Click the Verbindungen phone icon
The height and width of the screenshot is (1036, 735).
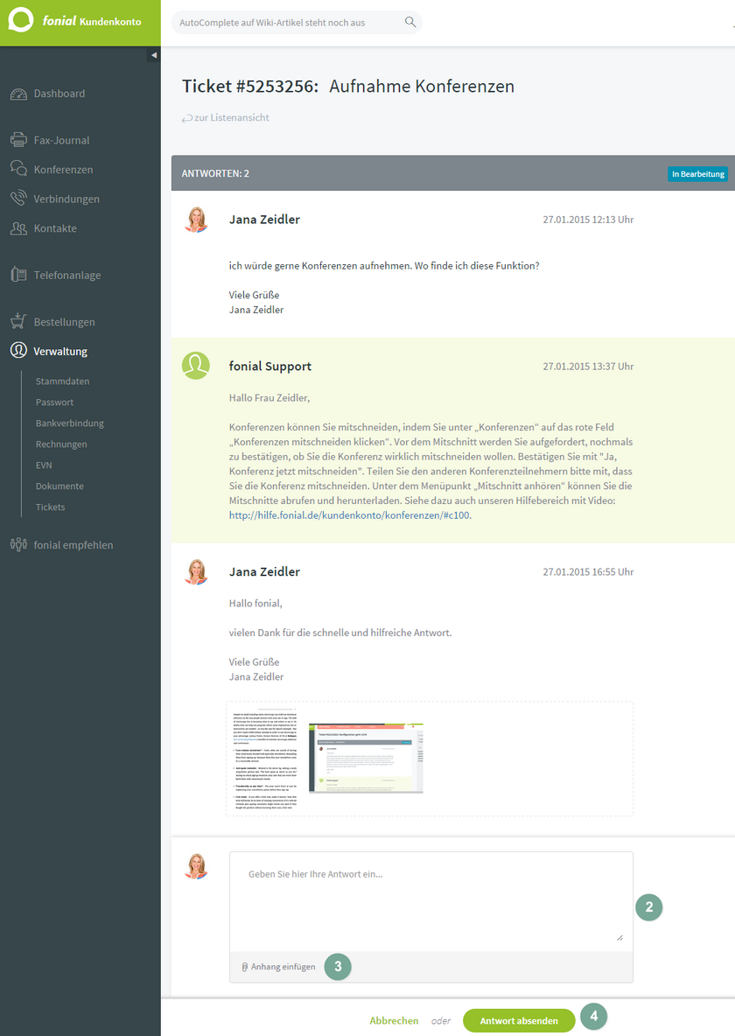point(18,199)
